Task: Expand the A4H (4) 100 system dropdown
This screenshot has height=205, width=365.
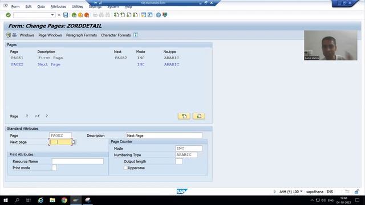Action: coord(301,191)
